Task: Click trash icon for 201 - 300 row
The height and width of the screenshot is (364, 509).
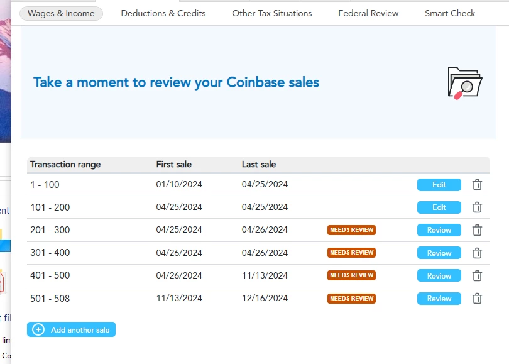Action: click(477, 230)
